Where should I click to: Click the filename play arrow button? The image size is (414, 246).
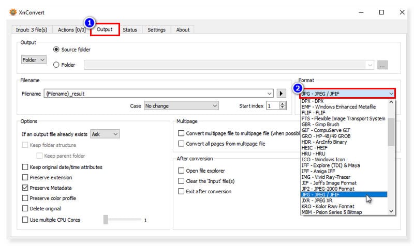pos(282,94)
